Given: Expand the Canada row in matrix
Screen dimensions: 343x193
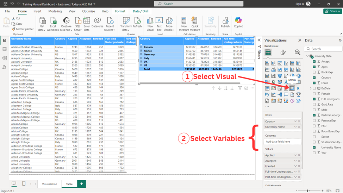Looking at the screenshot, I should [141, 47].
